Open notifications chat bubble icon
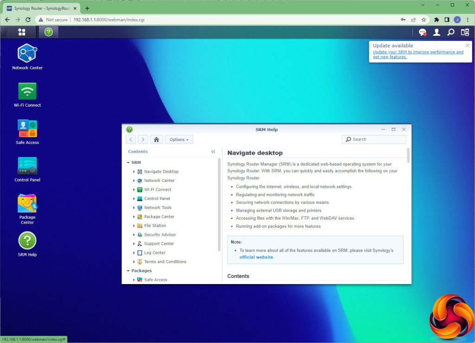This screenshot has width=475, height=343. (422, 32)
